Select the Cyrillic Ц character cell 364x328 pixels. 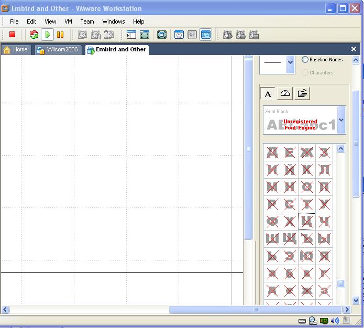click(307, 221)
